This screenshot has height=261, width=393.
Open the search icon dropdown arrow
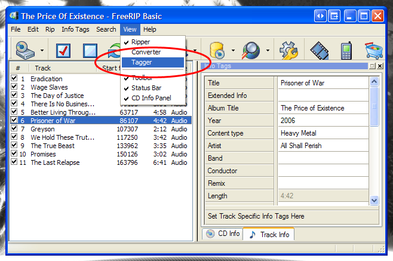268,50
